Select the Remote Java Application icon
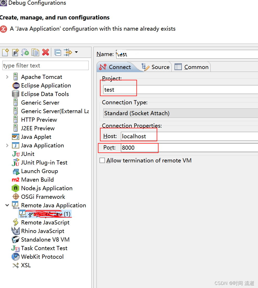Image resolution: width=258 pixels, height=288 pixels. [15, 205]
